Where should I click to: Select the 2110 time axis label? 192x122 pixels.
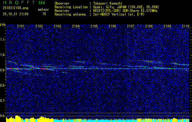click(x=186, y=26)
